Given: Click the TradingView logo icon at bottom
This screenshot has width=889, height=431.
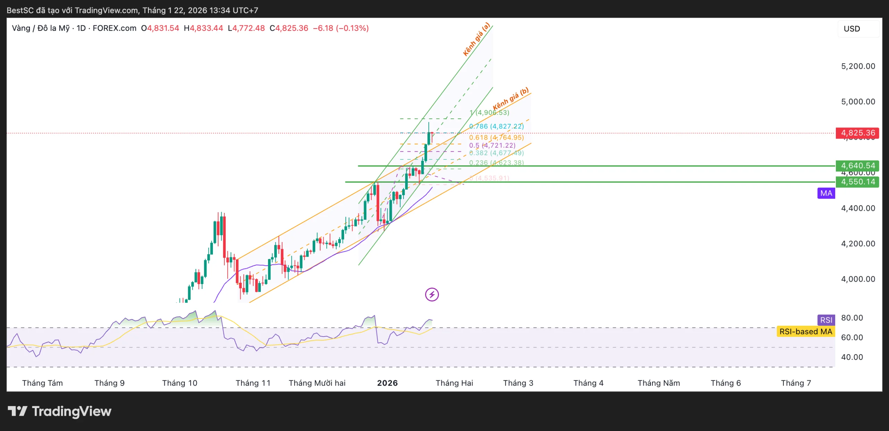Looking at the screenshot, I should 17,411.
